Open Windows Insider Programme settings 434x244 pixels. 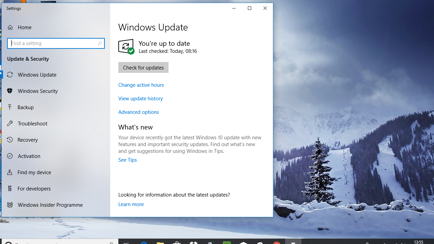50,205
